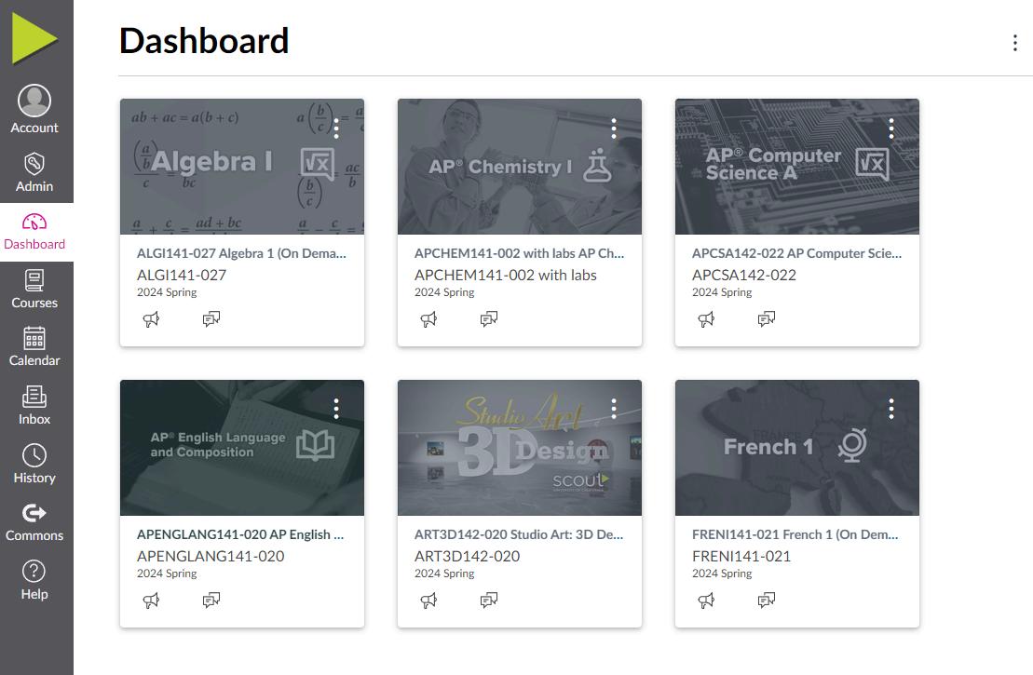1033x675 pixels.
Task: Open the Admin shield icon
Action: click(34, 163)
